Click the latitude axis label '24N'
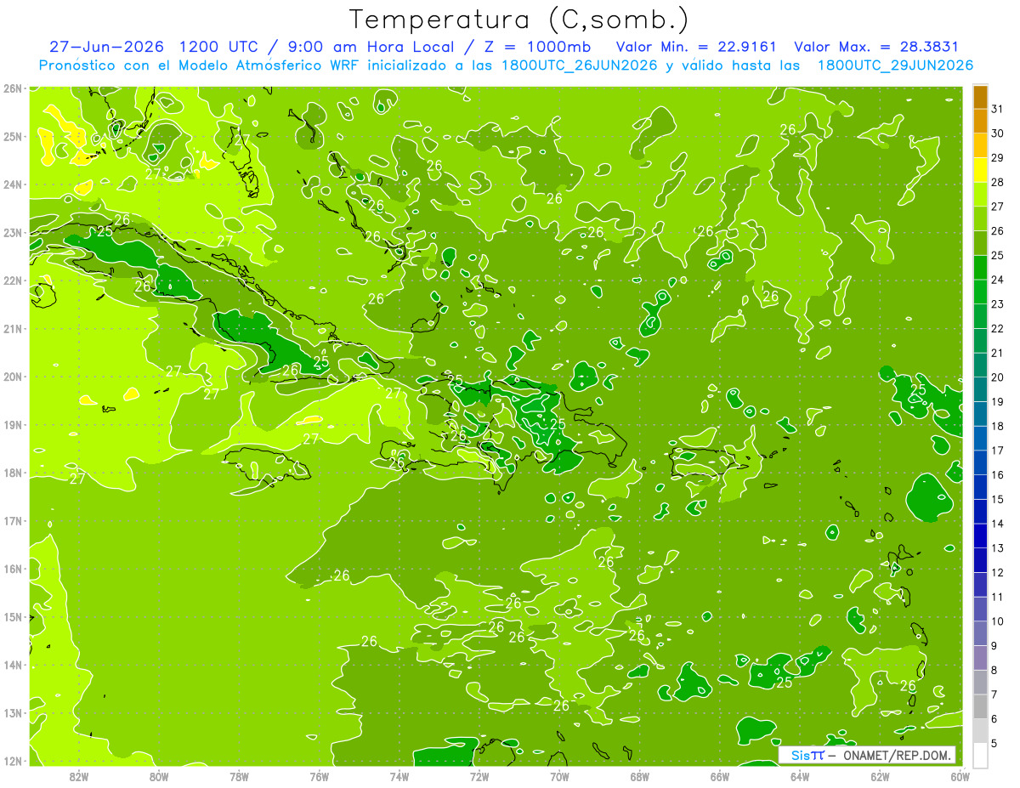Viewport: 1020px width, 788px height. [13, 184]
